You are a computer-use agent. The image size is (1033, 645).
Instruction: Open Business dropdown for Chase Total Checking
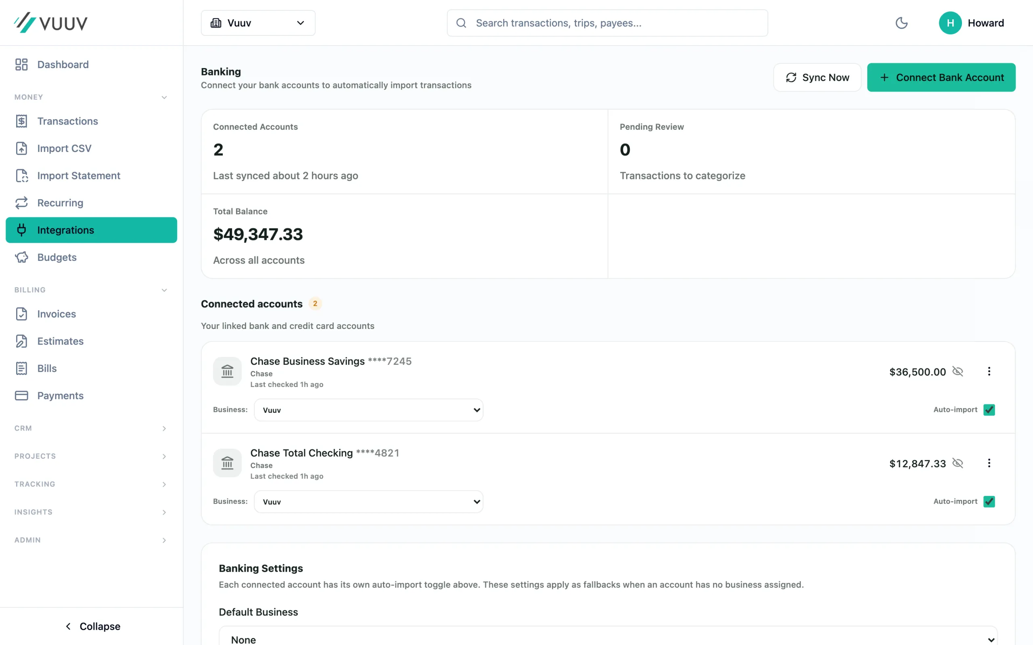click(x=368, y=501)
